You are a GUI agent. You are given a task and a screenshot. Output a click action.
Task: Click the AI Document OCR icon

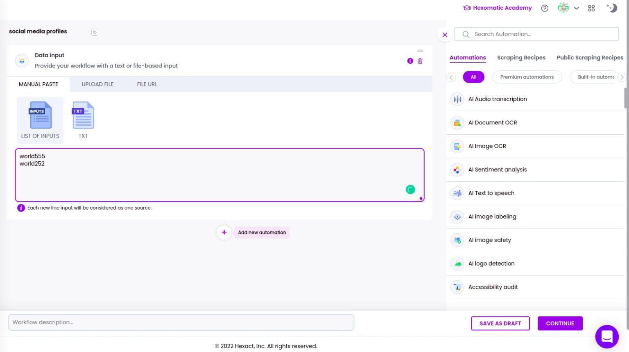tap(457, 122)
